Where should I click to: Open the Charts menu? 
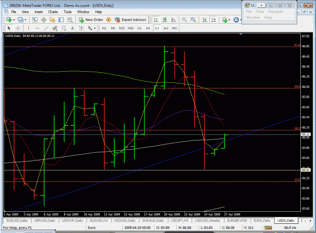point(53,12)
